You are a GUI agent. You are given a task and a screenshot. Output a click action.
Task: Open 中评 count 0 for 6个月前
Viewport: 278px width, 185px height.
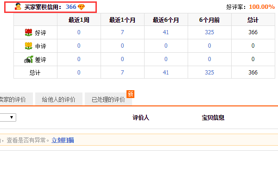click(x=209, y=46)
